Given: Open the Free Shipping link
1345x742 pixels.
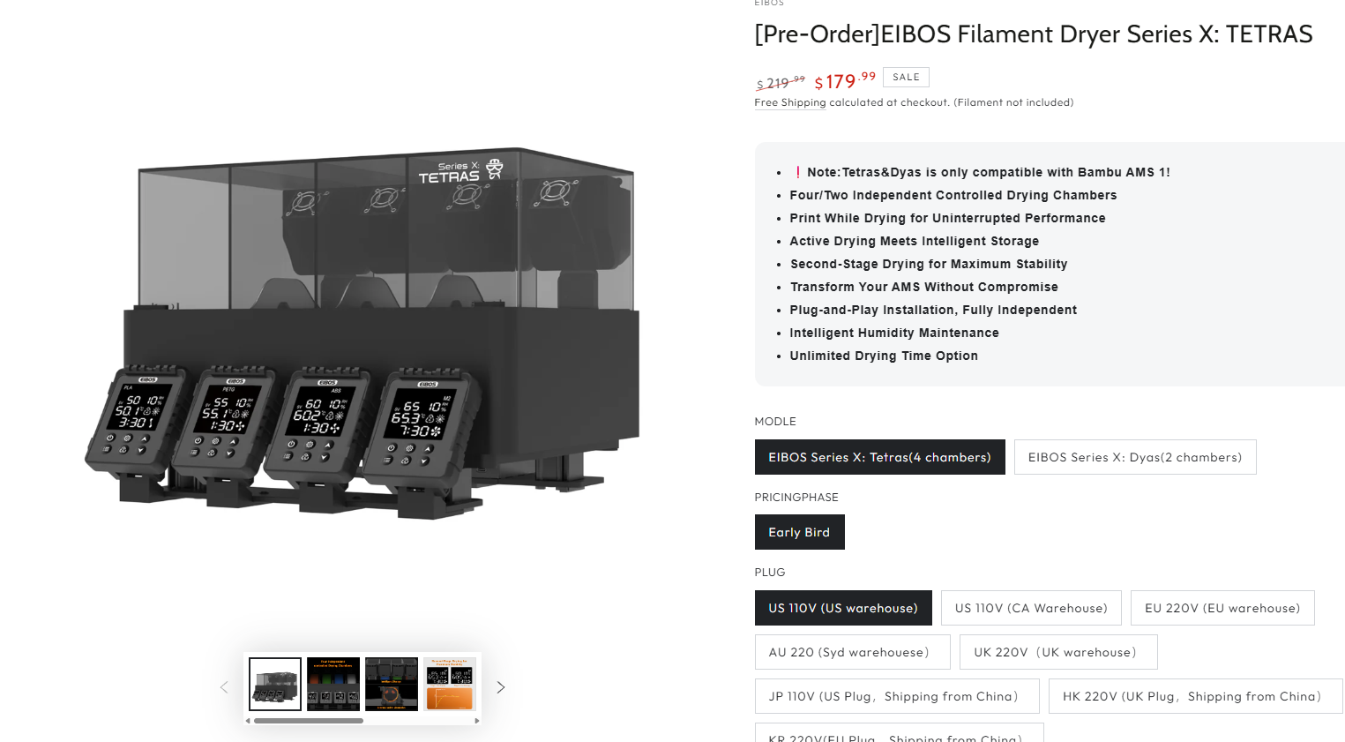Looking at the screenshot, I should 790,102.
